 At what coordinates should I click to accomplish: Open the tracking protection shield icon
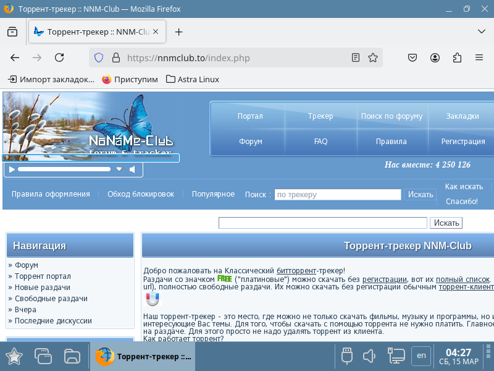[99, 58]
